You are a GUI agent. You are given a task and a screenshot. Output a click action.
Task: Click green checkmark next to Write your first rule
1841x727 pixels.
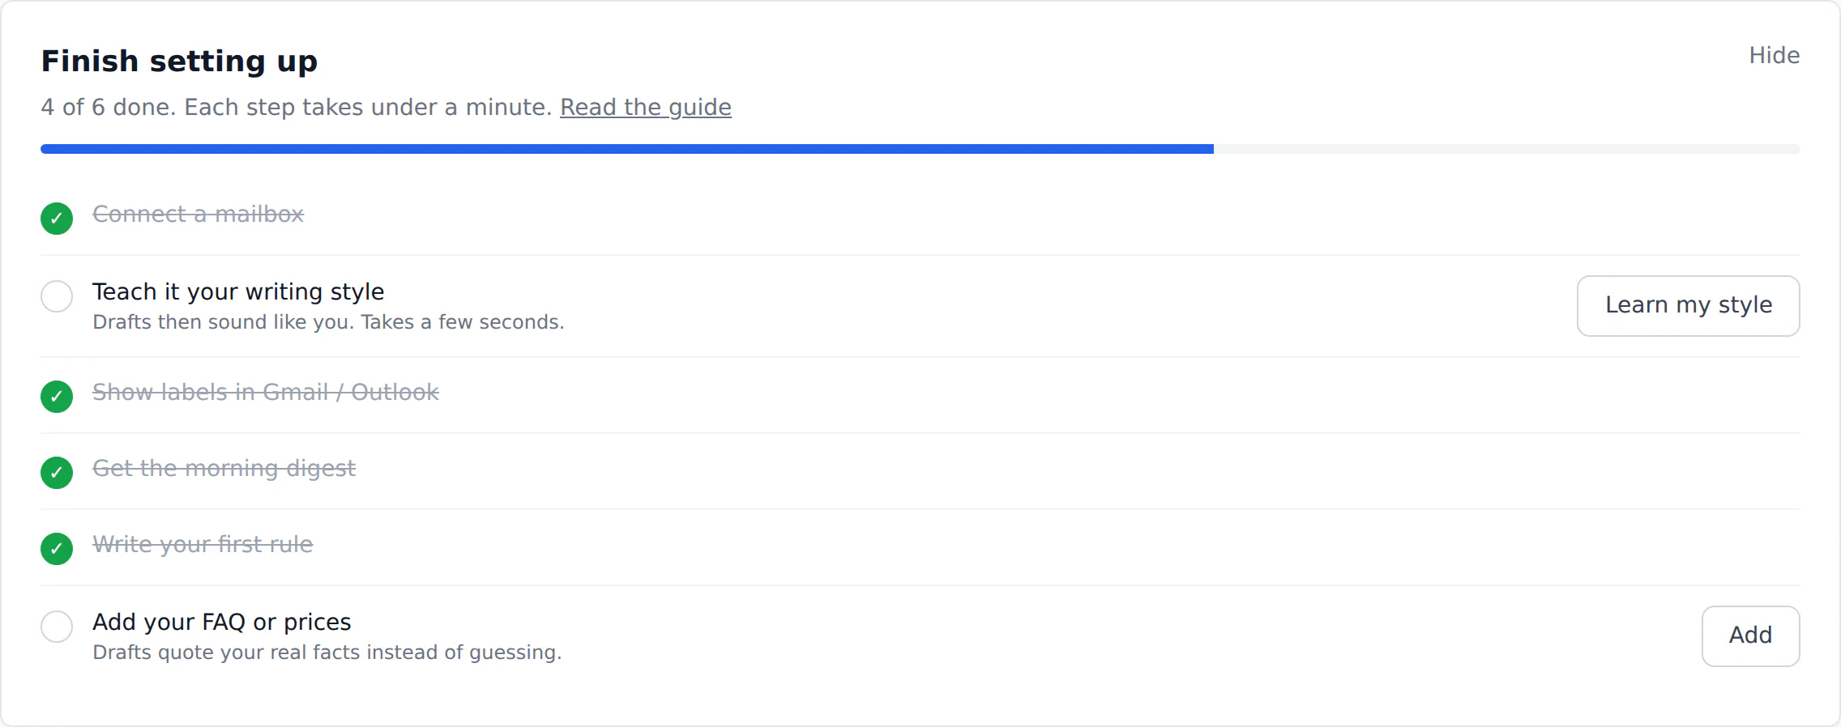pyautogui.click(x=57, y=548)
